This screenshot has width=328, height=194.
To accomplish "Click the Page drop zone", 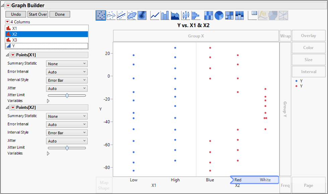I will click(309, 185).
